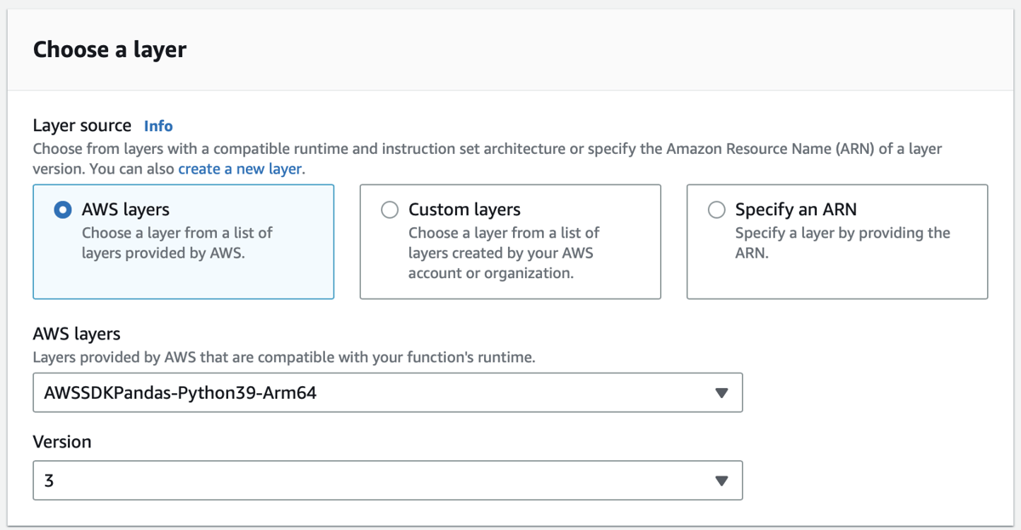The height and width of the screenshot is (530, 1021).
Task: Click the "Layer source" label
Action: (x=80, y=125)
